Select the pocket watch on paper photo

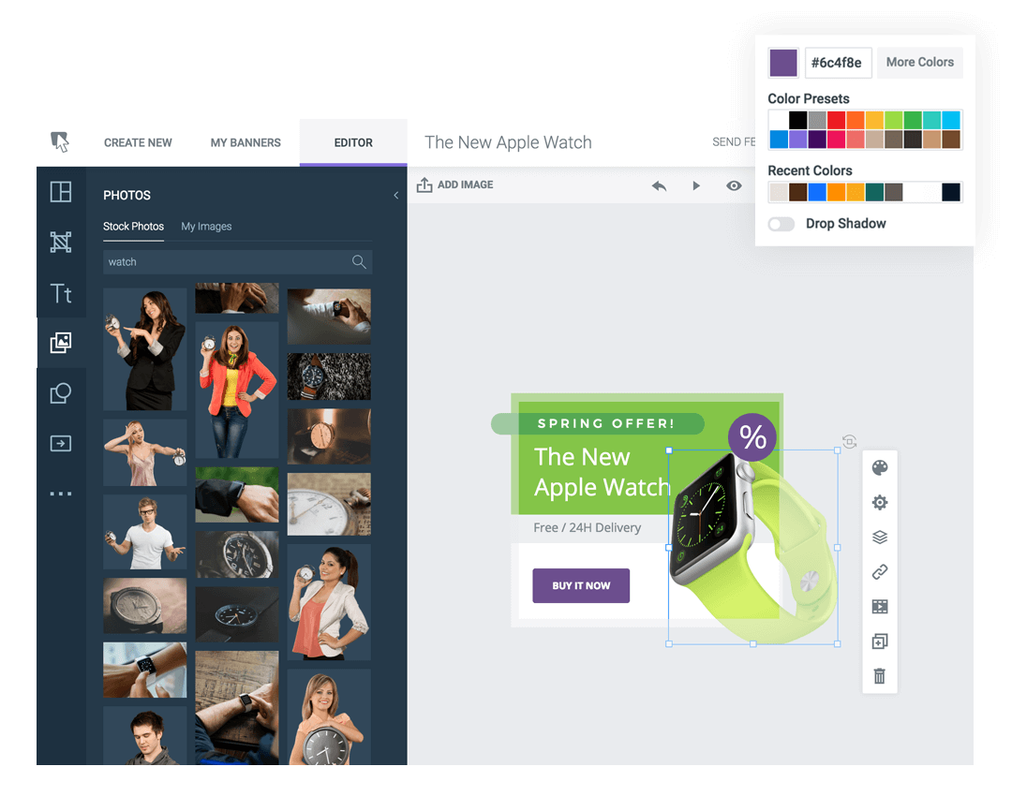(x=329, y=504)
